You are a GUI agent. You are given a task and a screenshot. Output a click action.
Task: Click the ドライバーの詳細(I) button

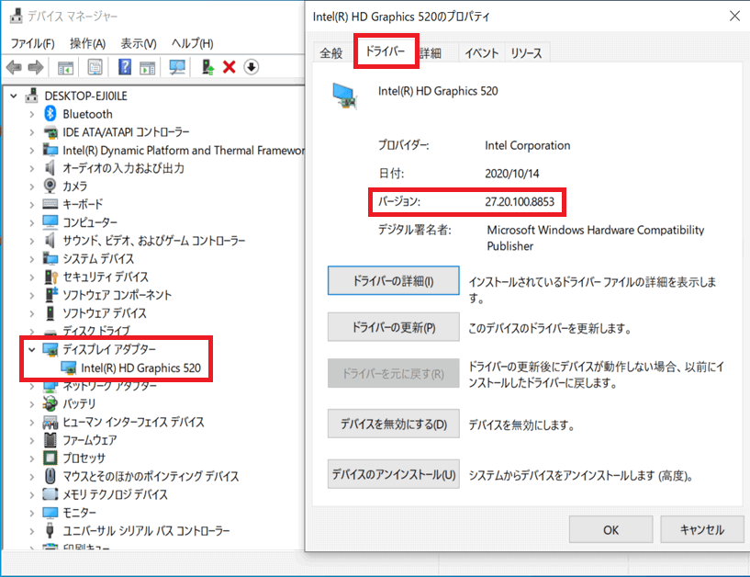coord(394,280)
